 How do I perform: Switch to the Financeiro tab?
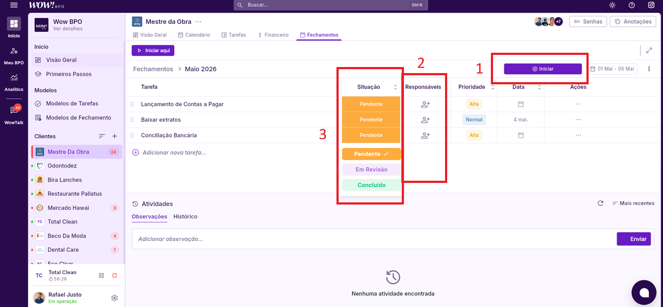pos(273,35)
